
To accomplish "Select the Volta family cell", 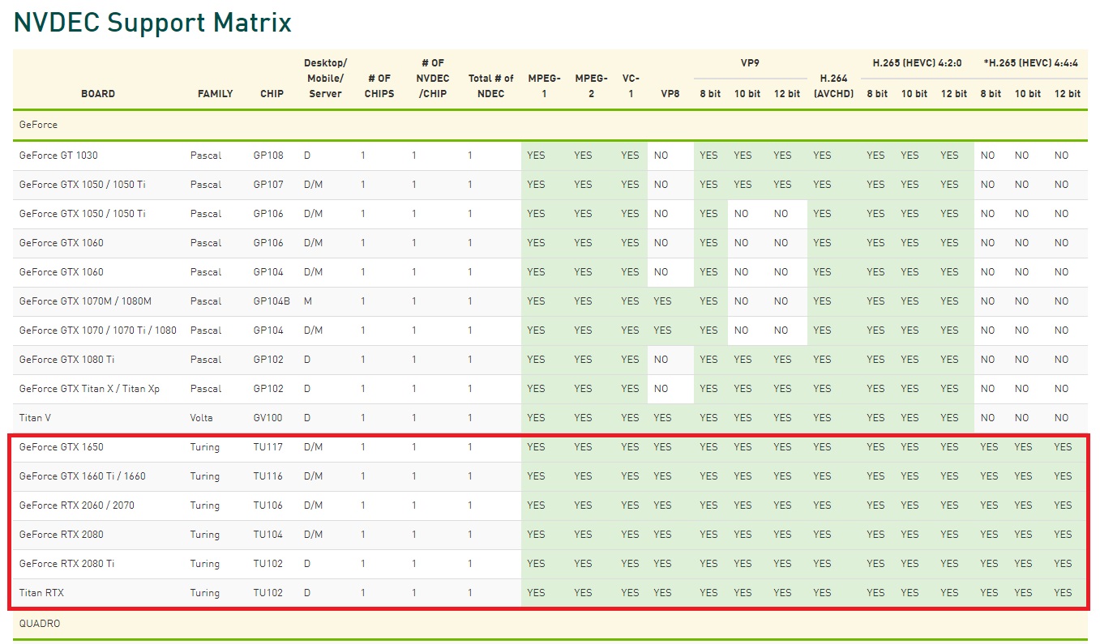I will (202, 418).
